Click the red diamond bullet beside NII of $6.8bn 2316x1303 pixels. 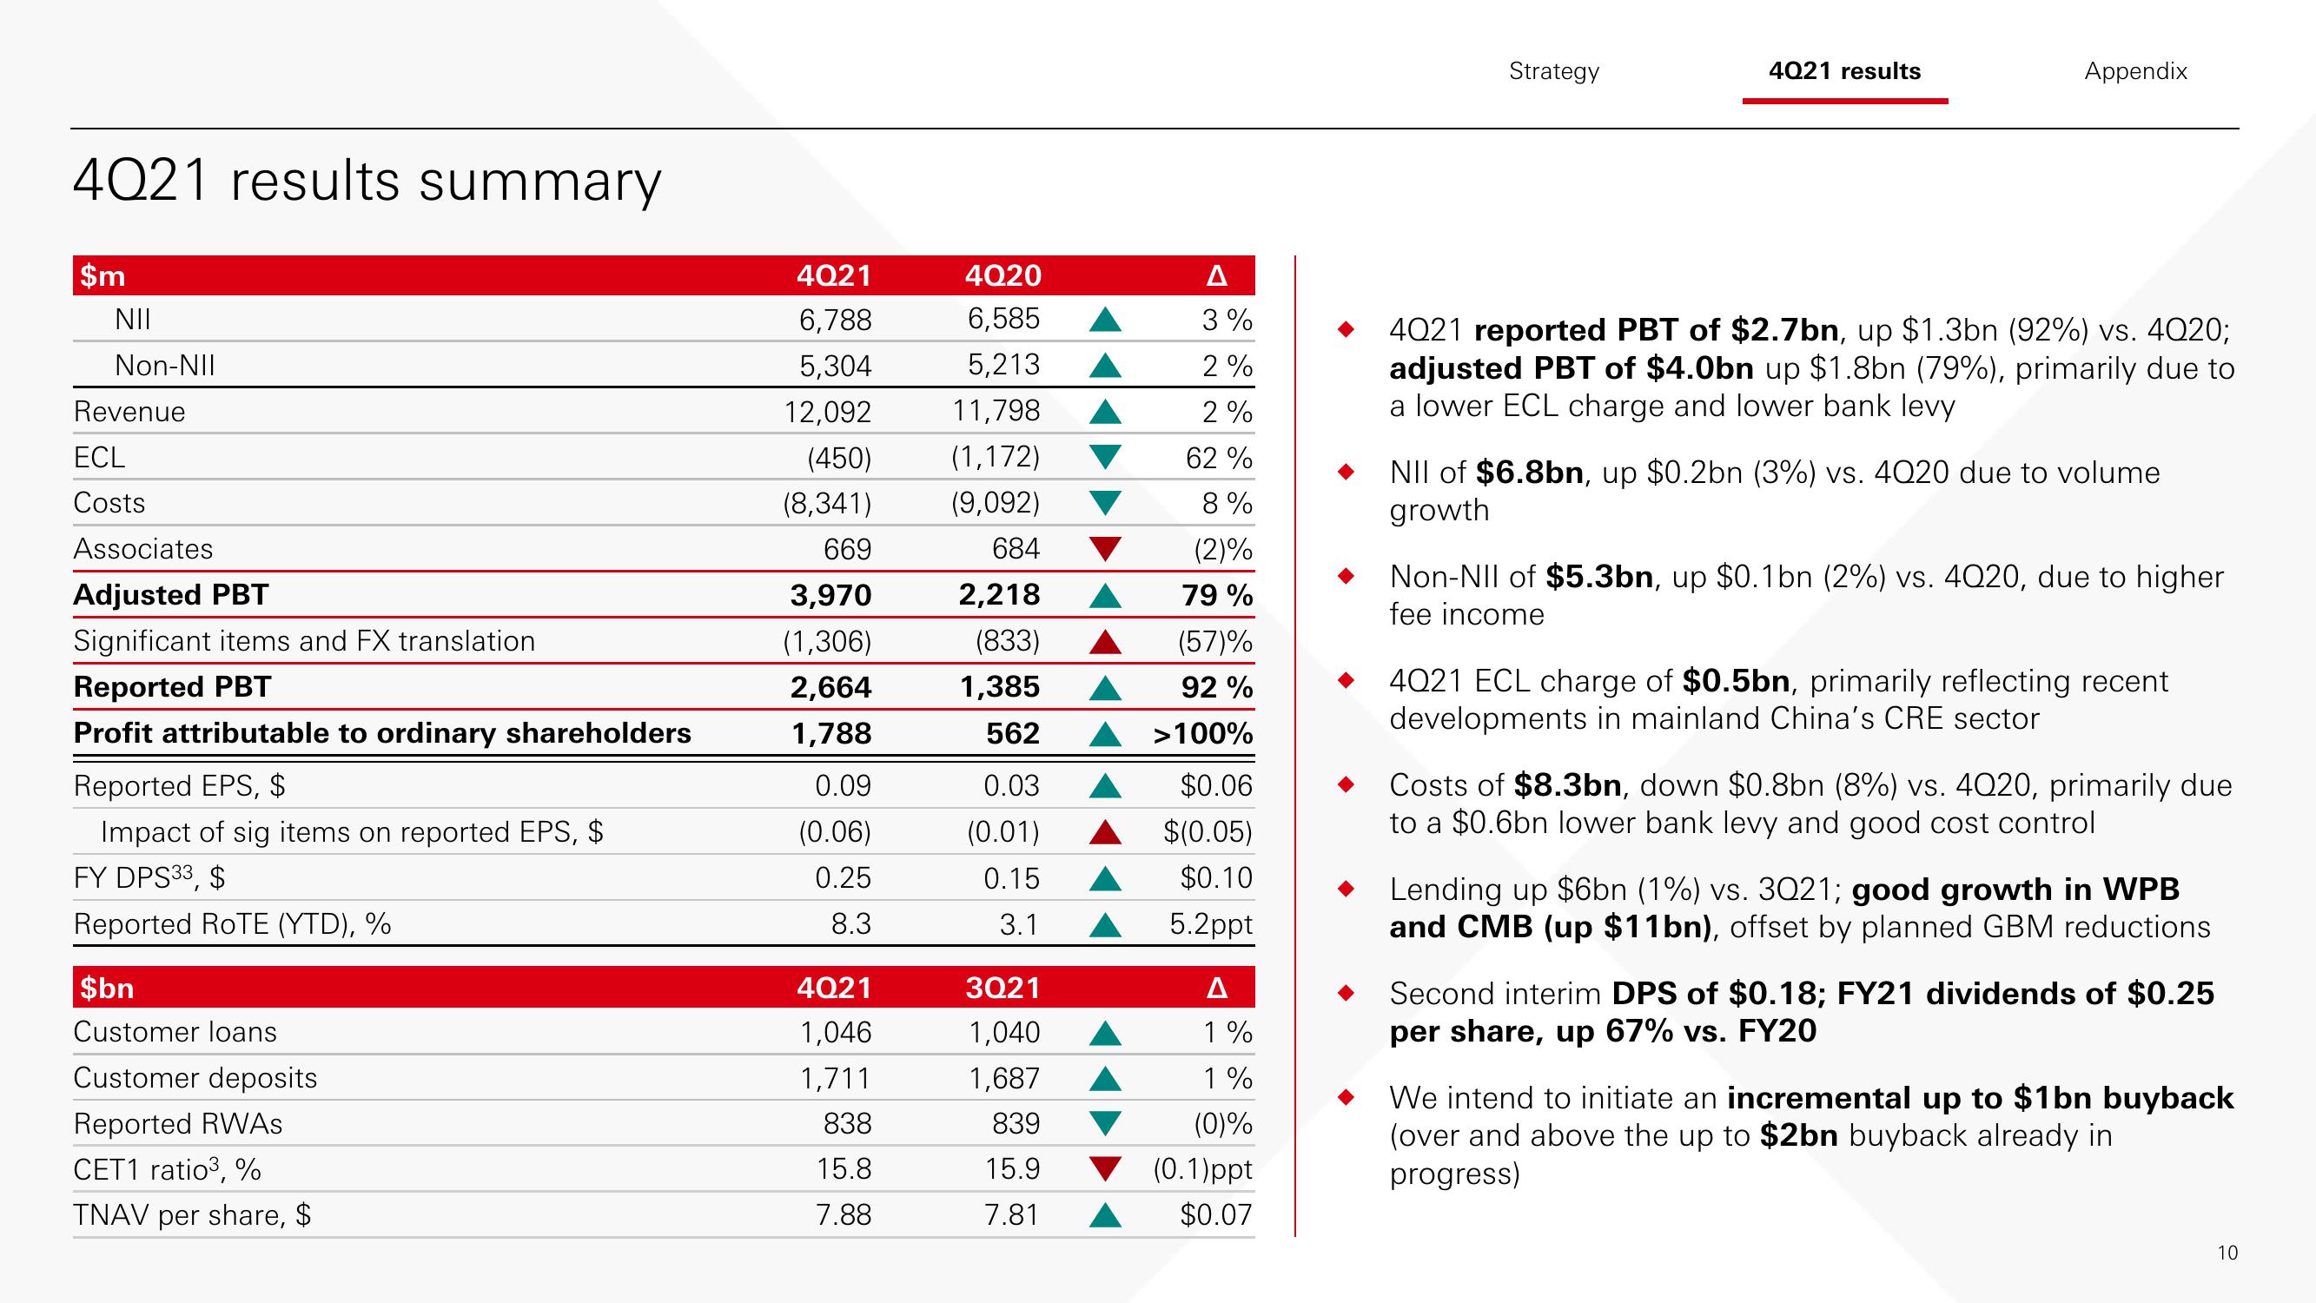point(1345,471)
